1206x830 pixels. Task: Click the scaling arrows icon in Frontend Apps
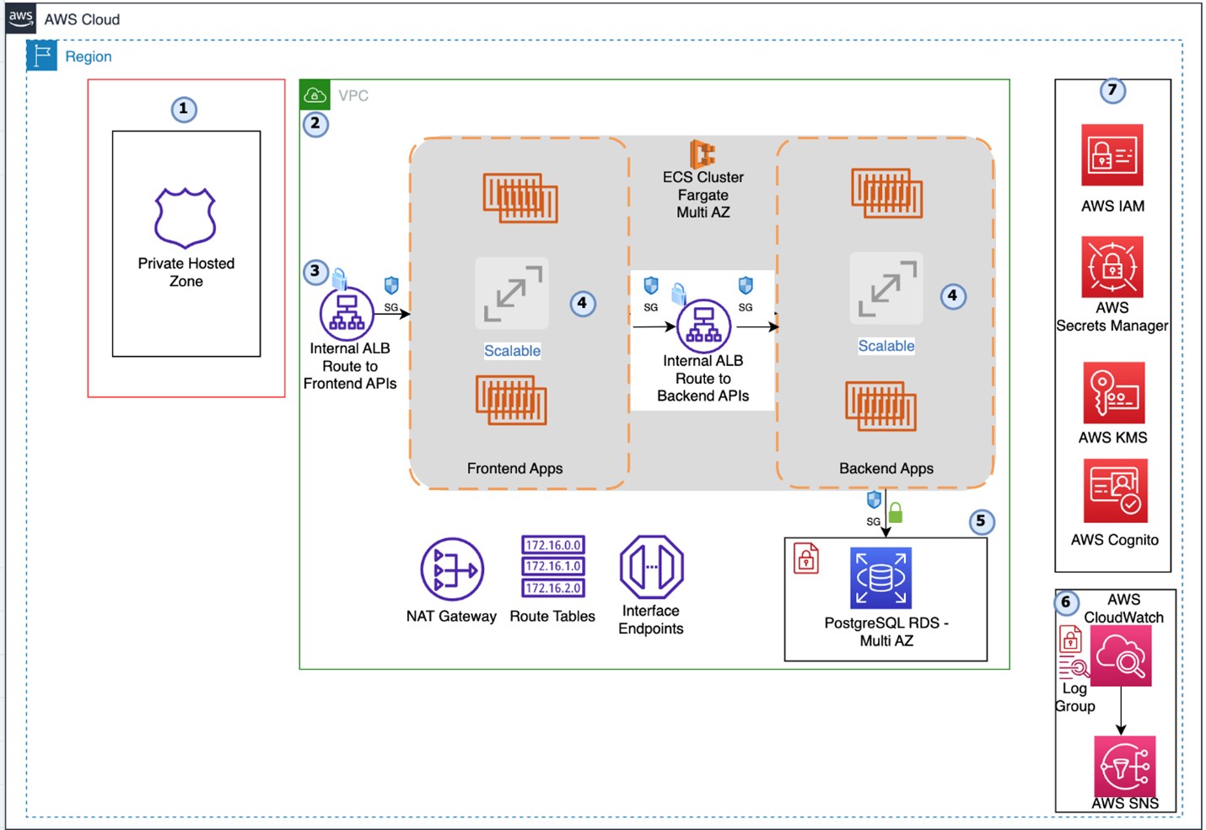(x=512, y=294)
